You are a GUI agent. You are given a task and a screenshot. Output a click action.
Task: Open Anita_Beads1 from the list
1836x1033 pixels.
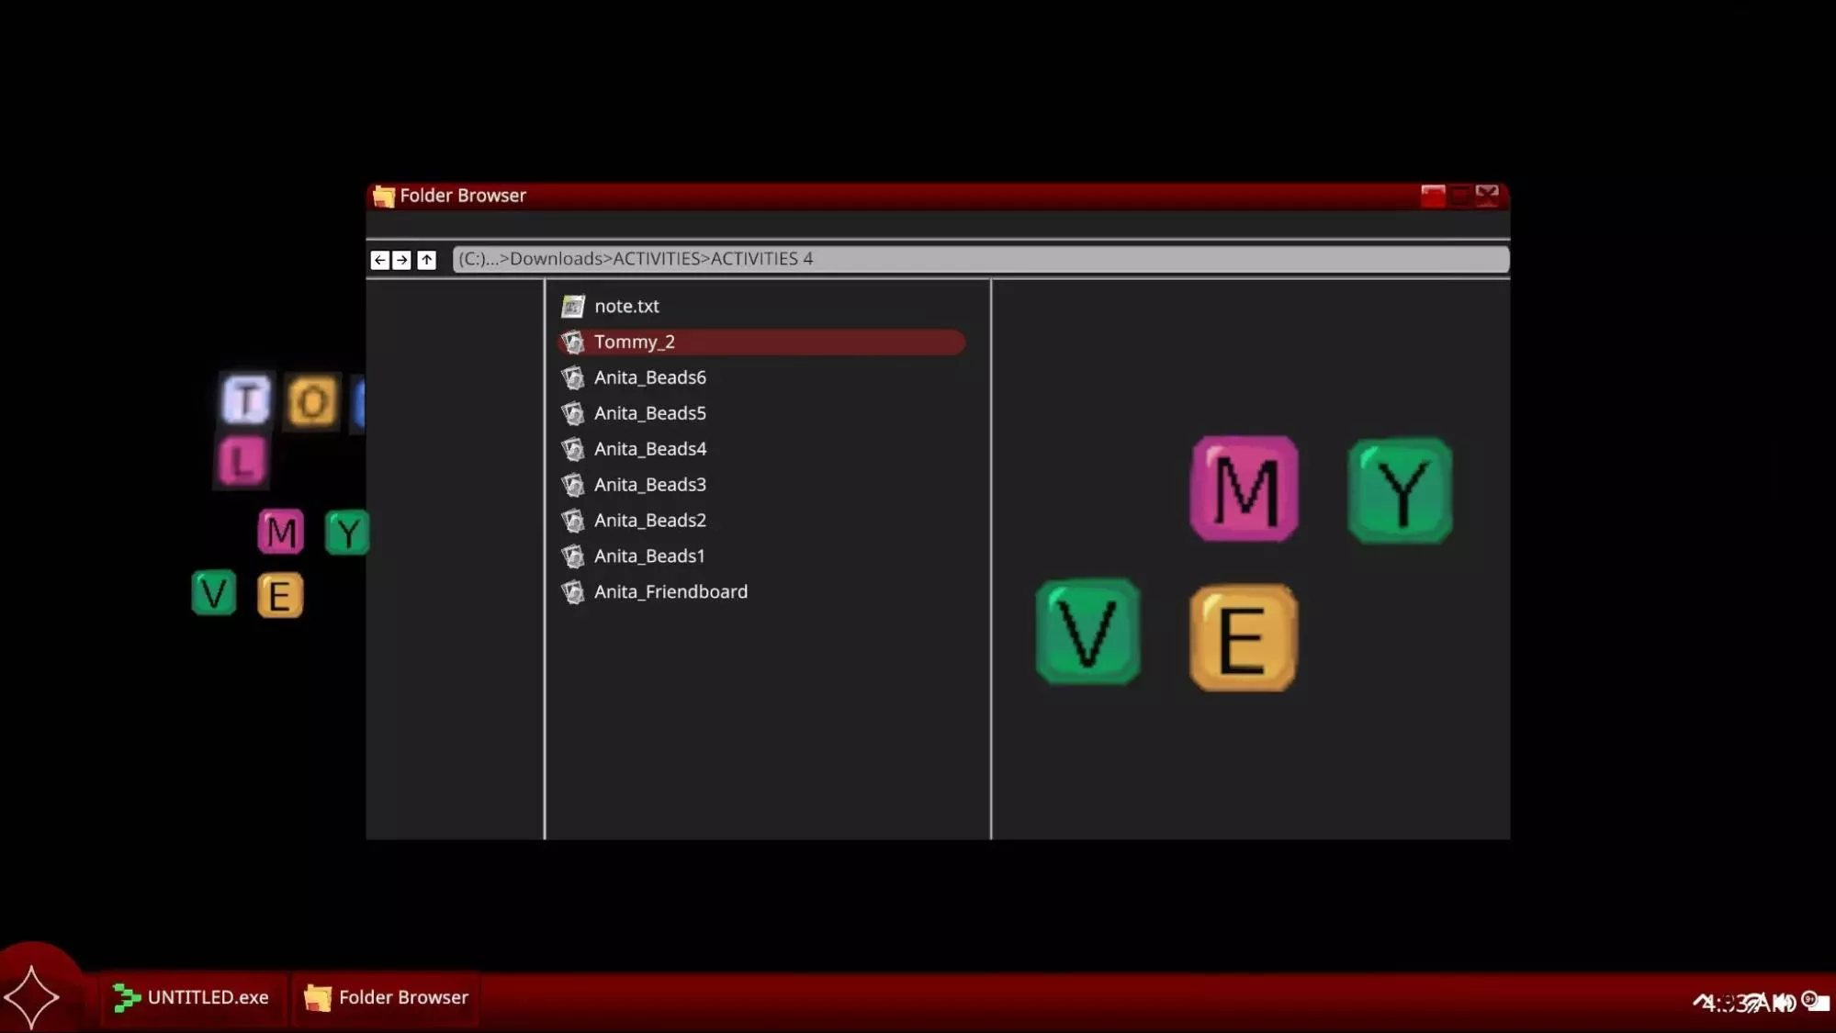click(x=648, y=556)
